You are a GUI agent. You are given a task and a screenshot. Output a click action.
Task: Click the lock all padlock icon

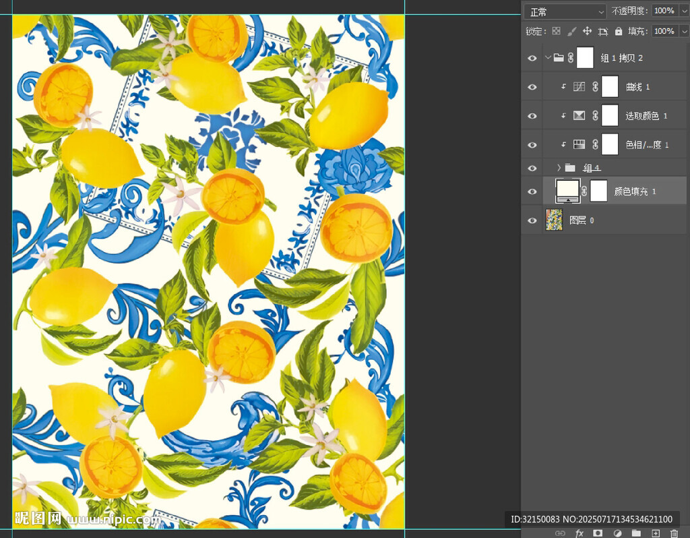pyautogui.click(x=619, y=31)
